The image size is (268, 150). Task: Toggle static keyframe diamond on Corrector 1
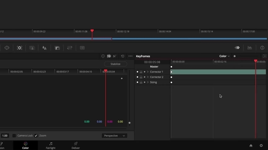coord(144,72)
